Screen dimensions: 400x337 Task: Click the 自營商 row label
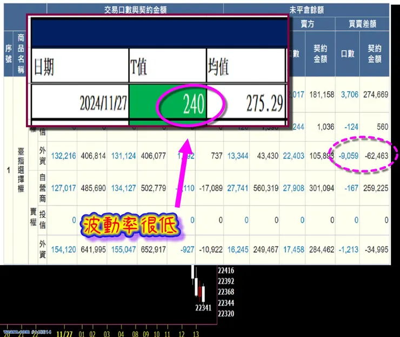42,188
